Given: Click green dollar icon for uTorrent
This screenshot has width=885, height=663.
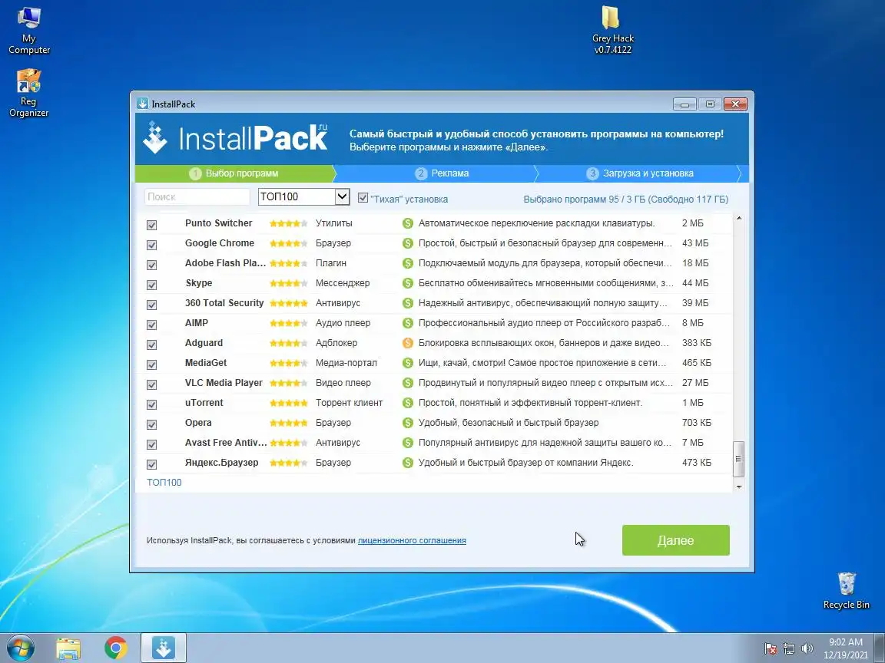Looking at the screenshot, I should click(407, 403).
